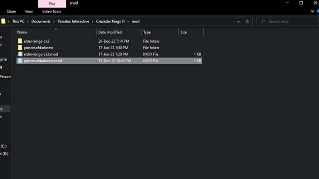319x179 pixels.
Task: Sort files by Date modified column
Action: [110, 32]
